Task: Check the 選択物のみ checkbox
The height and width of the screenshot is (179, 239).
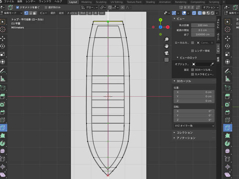Action: [x=46, y=7]
